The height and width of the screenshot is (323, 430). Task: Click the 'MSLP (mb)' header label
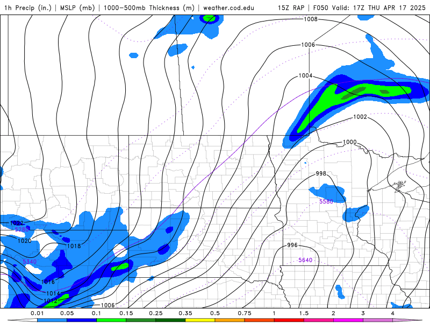tap(77, 8)
